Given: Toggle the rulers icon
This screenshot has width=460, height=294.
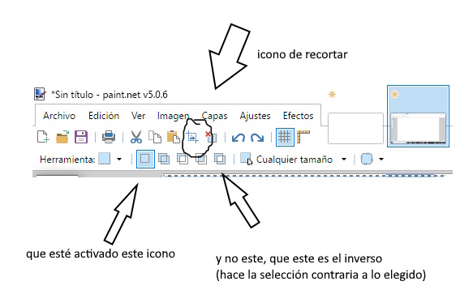Looking at the screenshot, I should [303, 137].
